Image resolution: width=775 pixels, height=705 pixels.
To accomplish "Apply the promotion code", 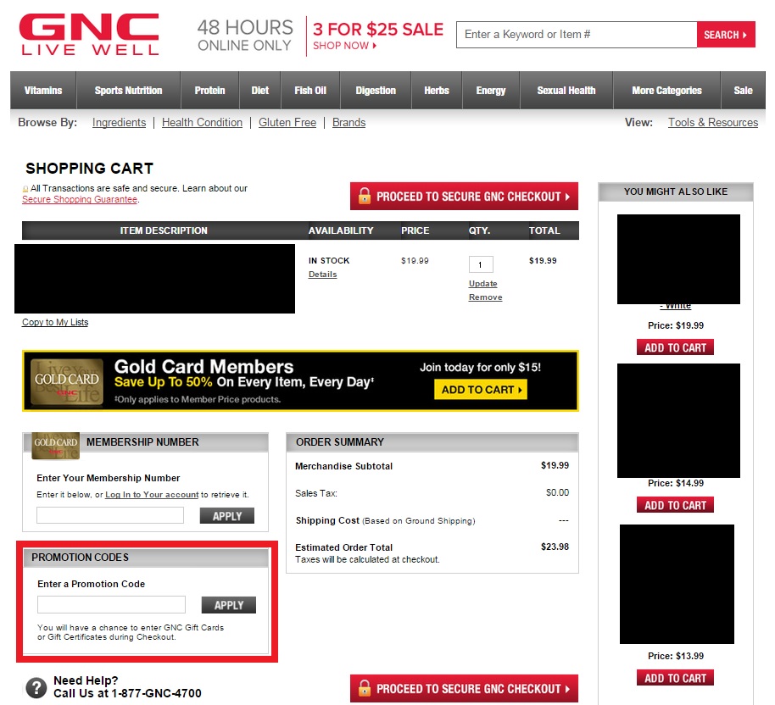I will point(228,605).
